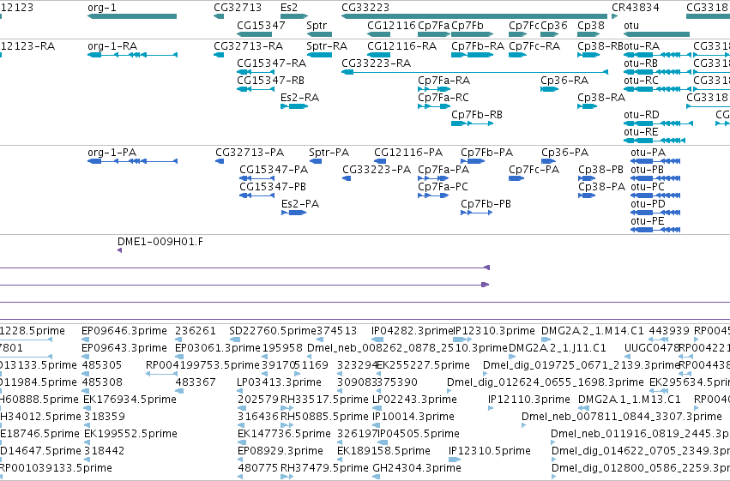
Task: Select the Es2-RA transcript label
Action: (x=300, y=98)
